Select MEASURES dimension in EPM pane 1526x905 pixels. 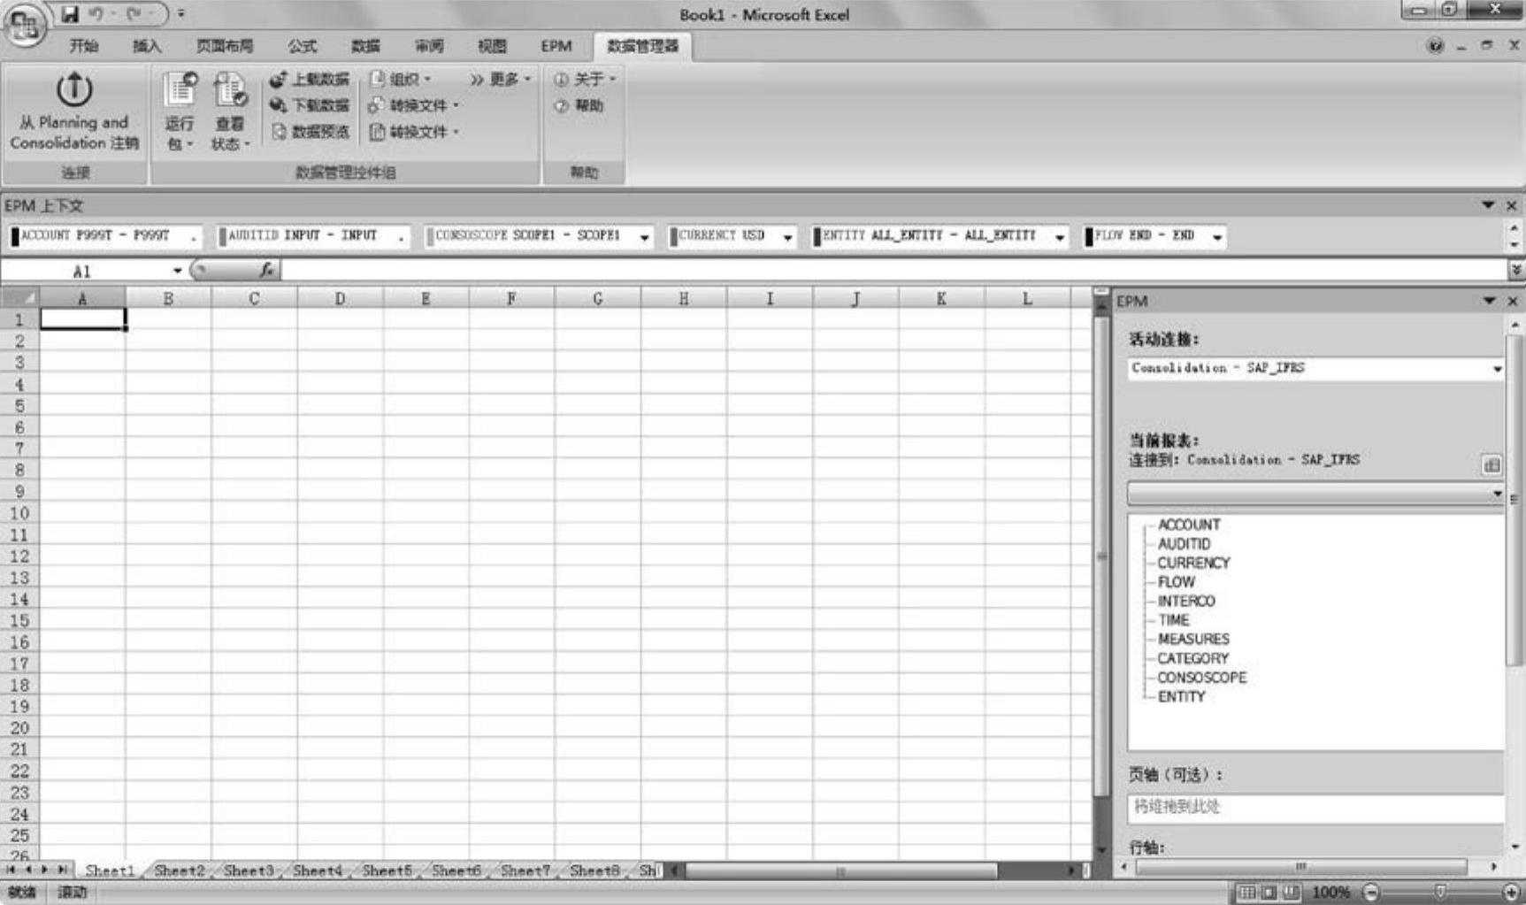pos(1193,639)
